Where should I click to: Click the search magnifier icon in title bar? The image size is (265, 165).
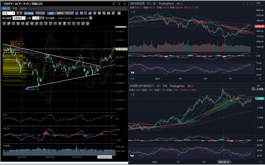(118, 3)
